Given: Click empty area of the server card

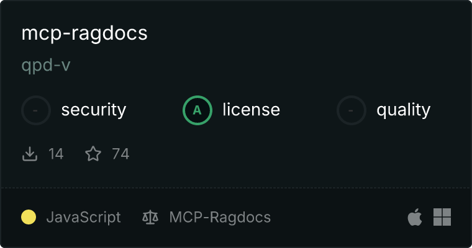Looking at the screenshot, I should click(301, 60).
